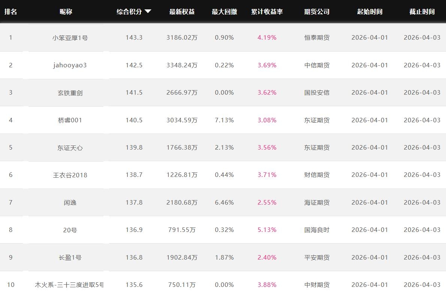Click the 最大回撤 column header
The width and height of the screenshot is (446, 297).
coord(224,12)
